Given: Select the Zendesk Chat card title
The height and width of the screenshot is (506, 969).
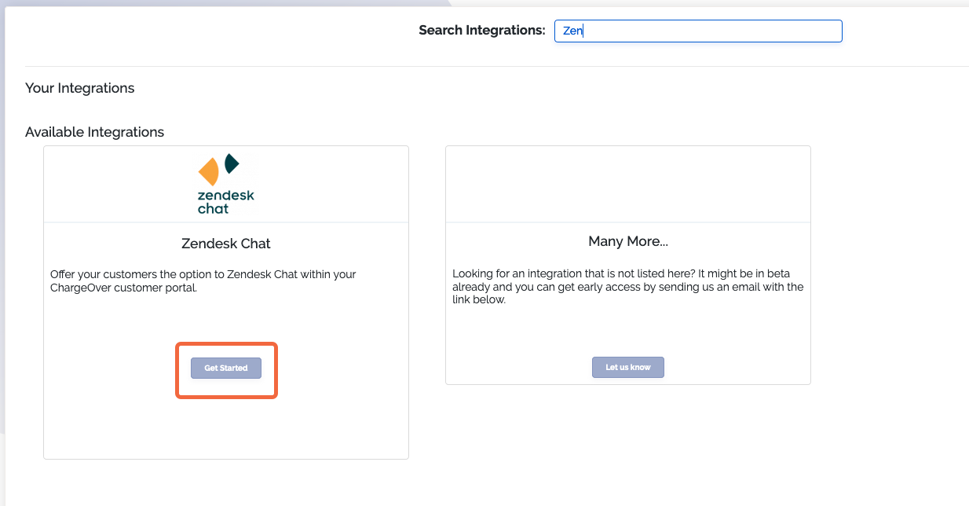Looking at the screenshot, I should tap(226, 244).
